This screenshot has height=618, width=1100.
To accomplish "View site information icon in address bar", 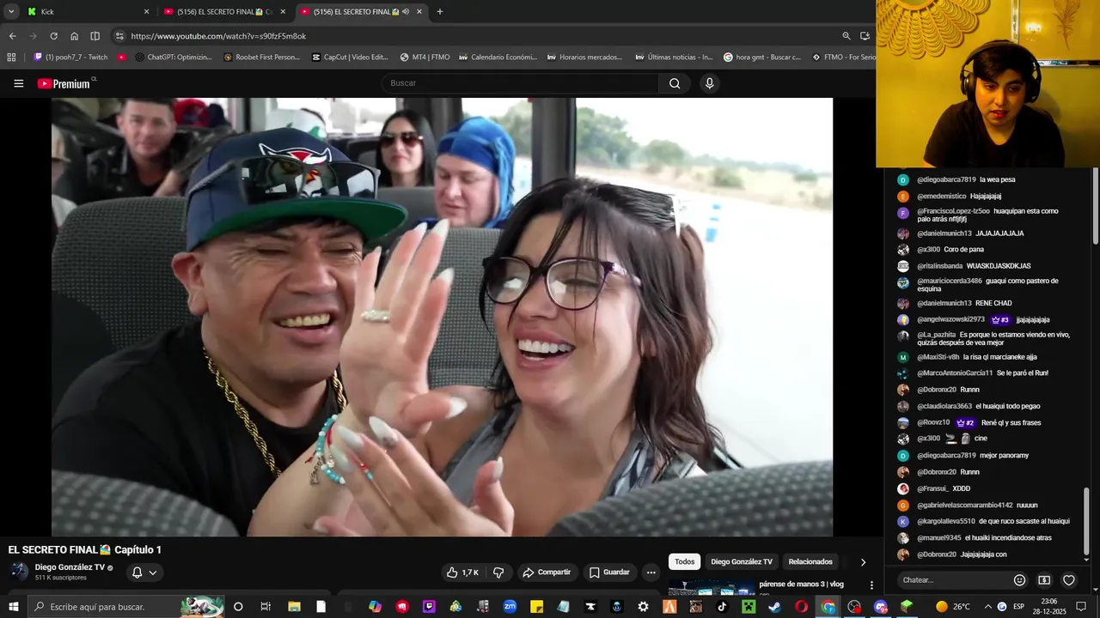I will (119, 36).
